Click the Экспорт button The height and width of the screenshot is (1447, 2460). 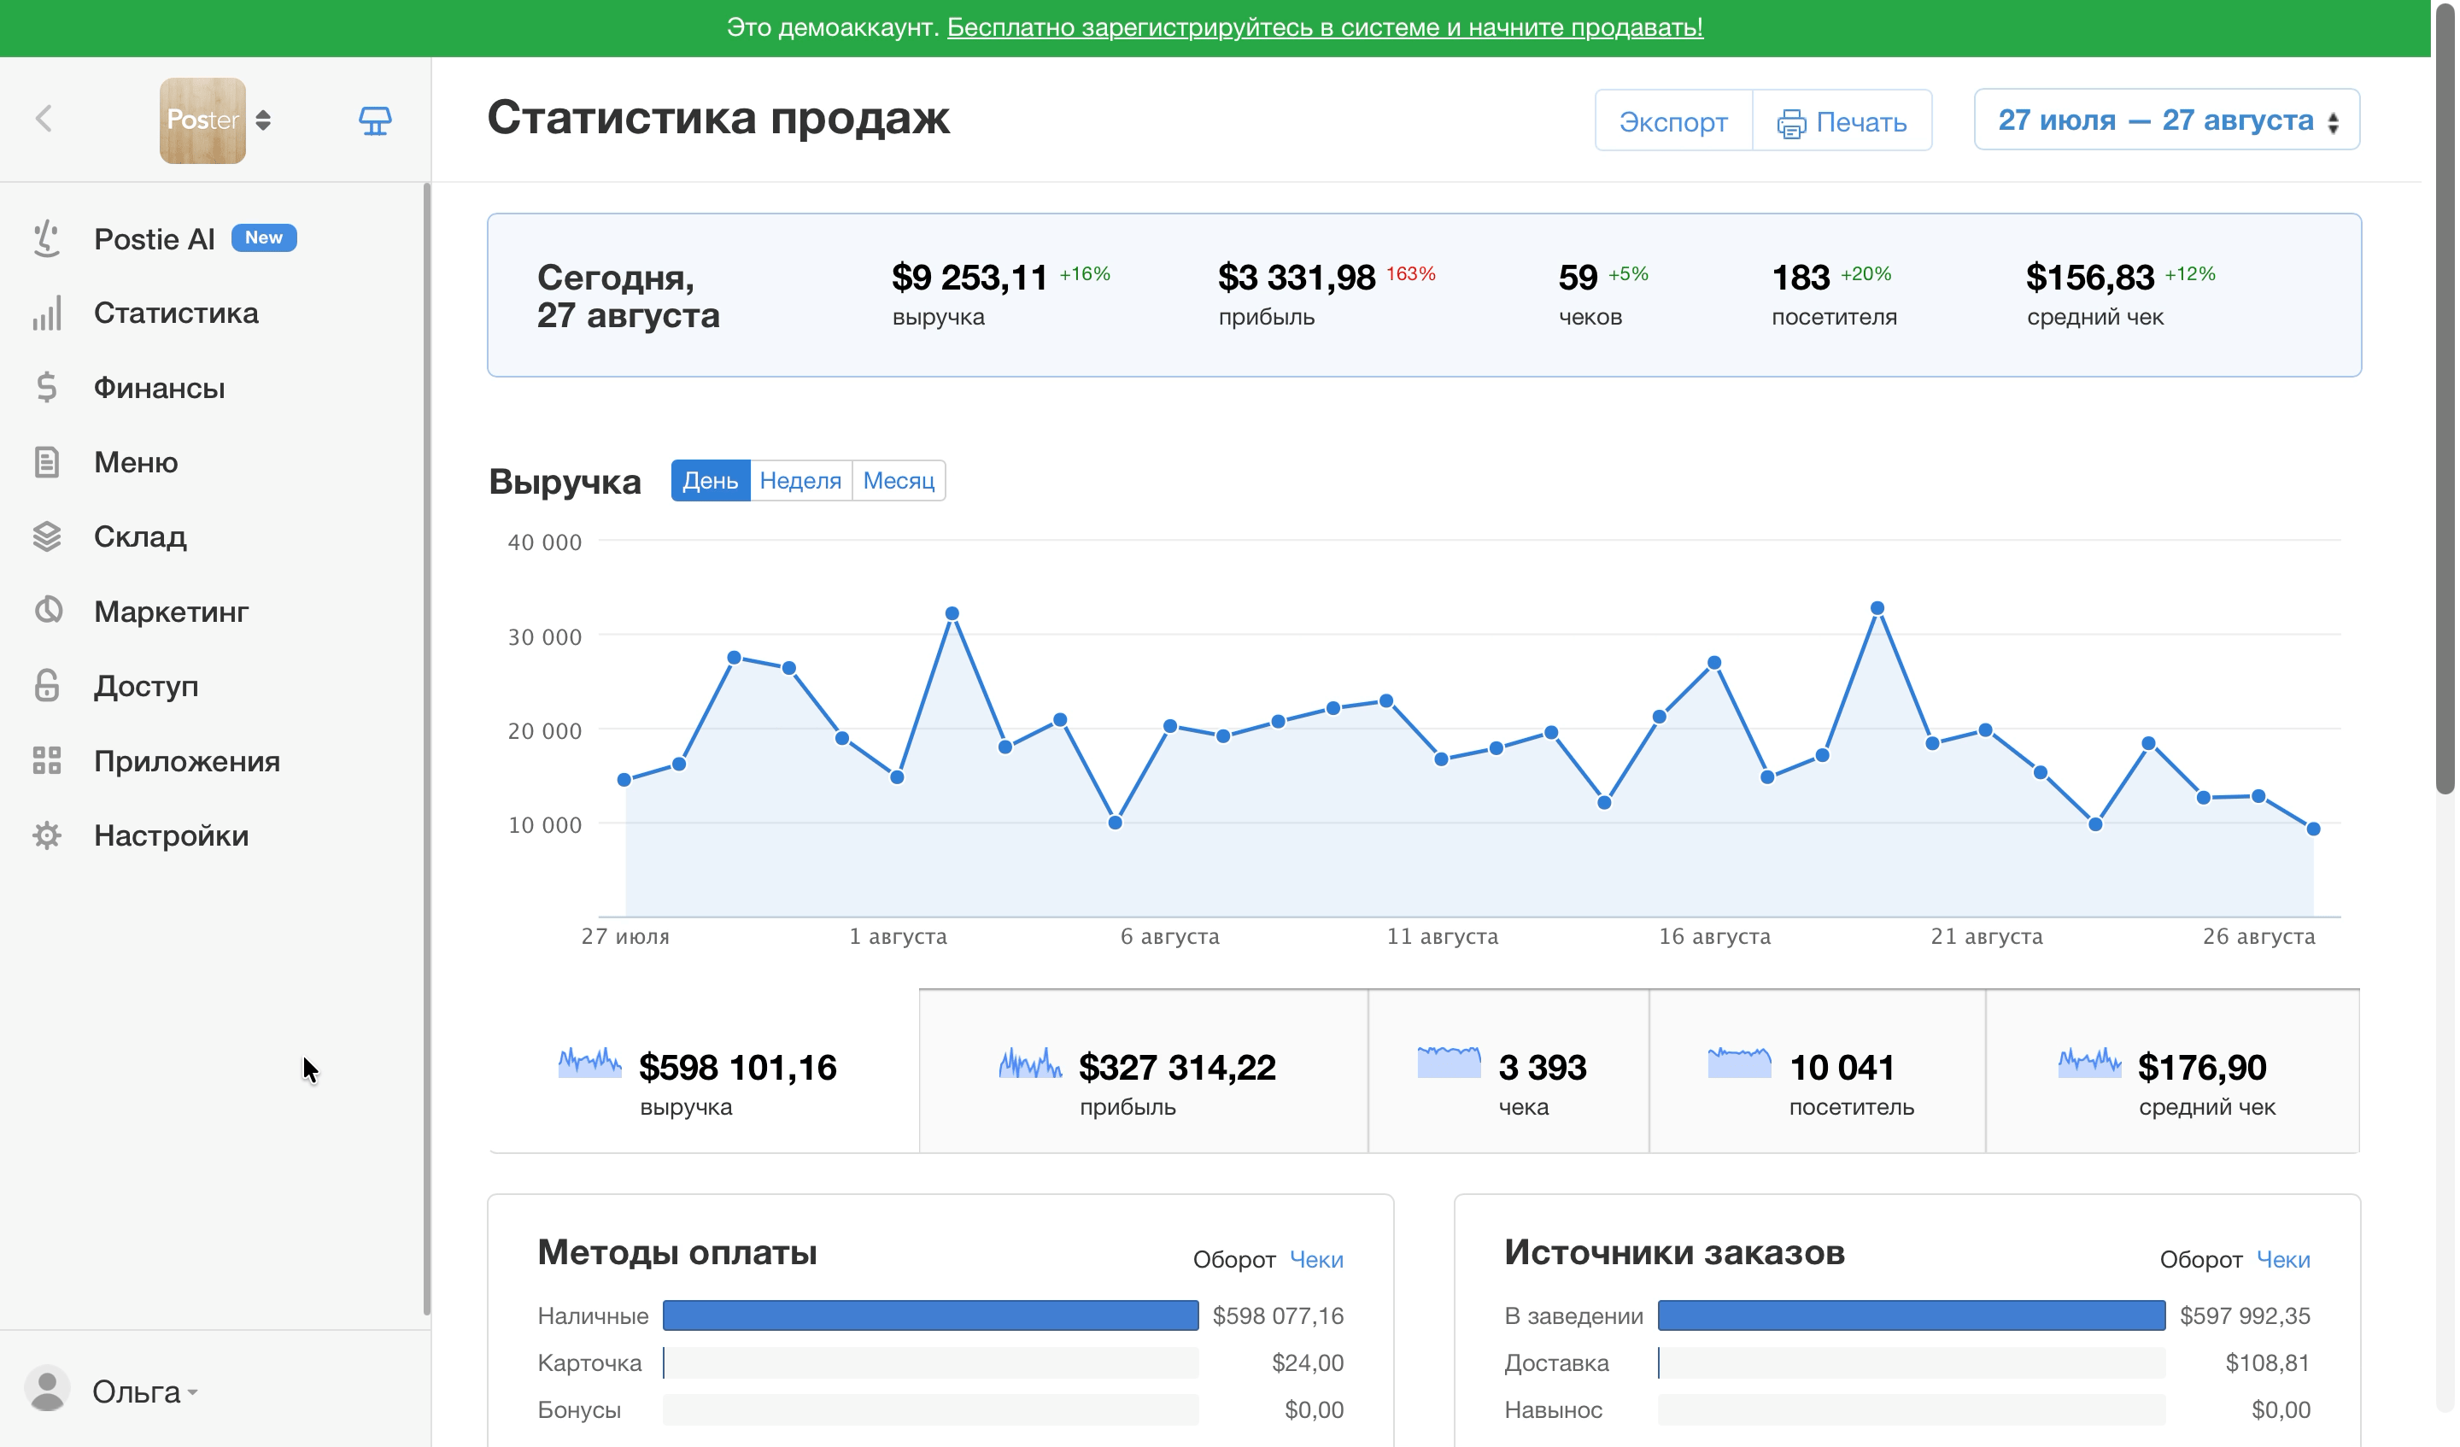tap(1673, 121)
